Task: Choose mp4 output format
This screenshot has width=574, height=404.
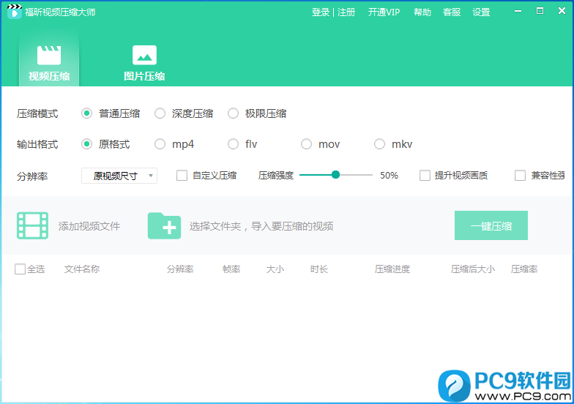Action: [x=160, y=144]
